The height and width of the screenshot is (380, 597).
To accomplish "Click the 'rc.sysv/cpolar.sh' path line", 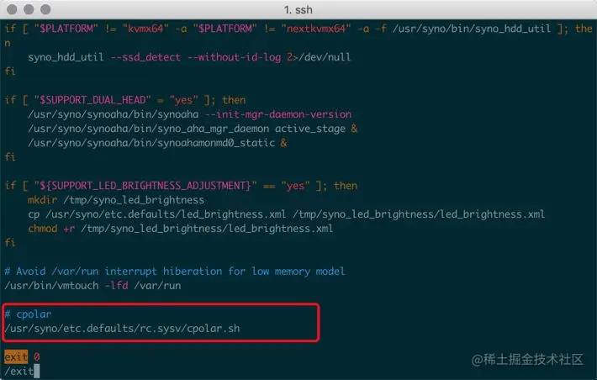I will [122, 329].
